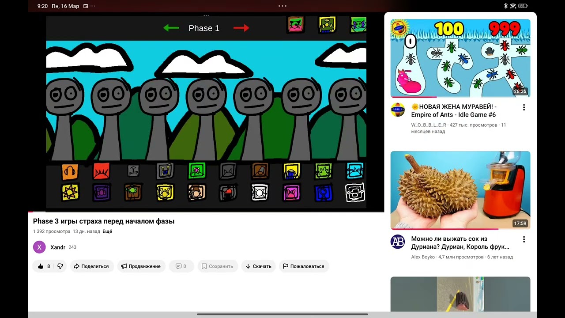Viewport: 565px width, 318px height.
Task: Play the Empire of Ants video thumbnail
Action: click(460, 58)
